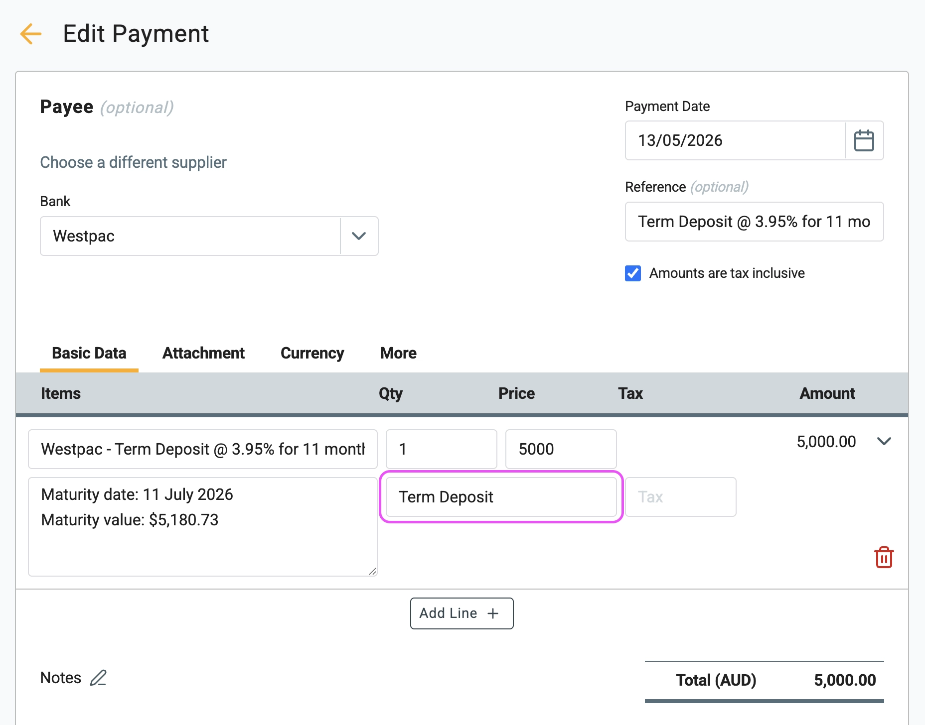Click into the Reference field
This screenshot has height=725, width=925.
(755, 222)
